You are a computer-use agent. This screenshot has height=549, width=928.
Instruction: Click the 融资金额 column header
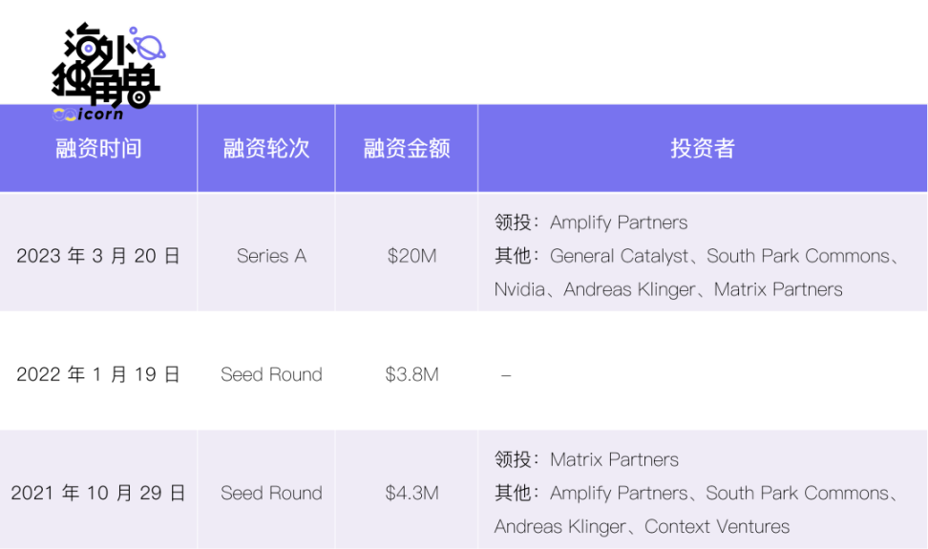pos(407,149)
